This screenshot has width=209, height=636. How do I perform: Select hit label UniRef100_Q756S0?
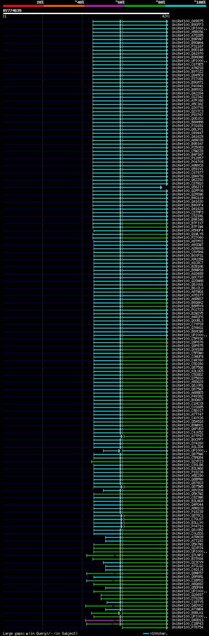[x=187, y=379]
